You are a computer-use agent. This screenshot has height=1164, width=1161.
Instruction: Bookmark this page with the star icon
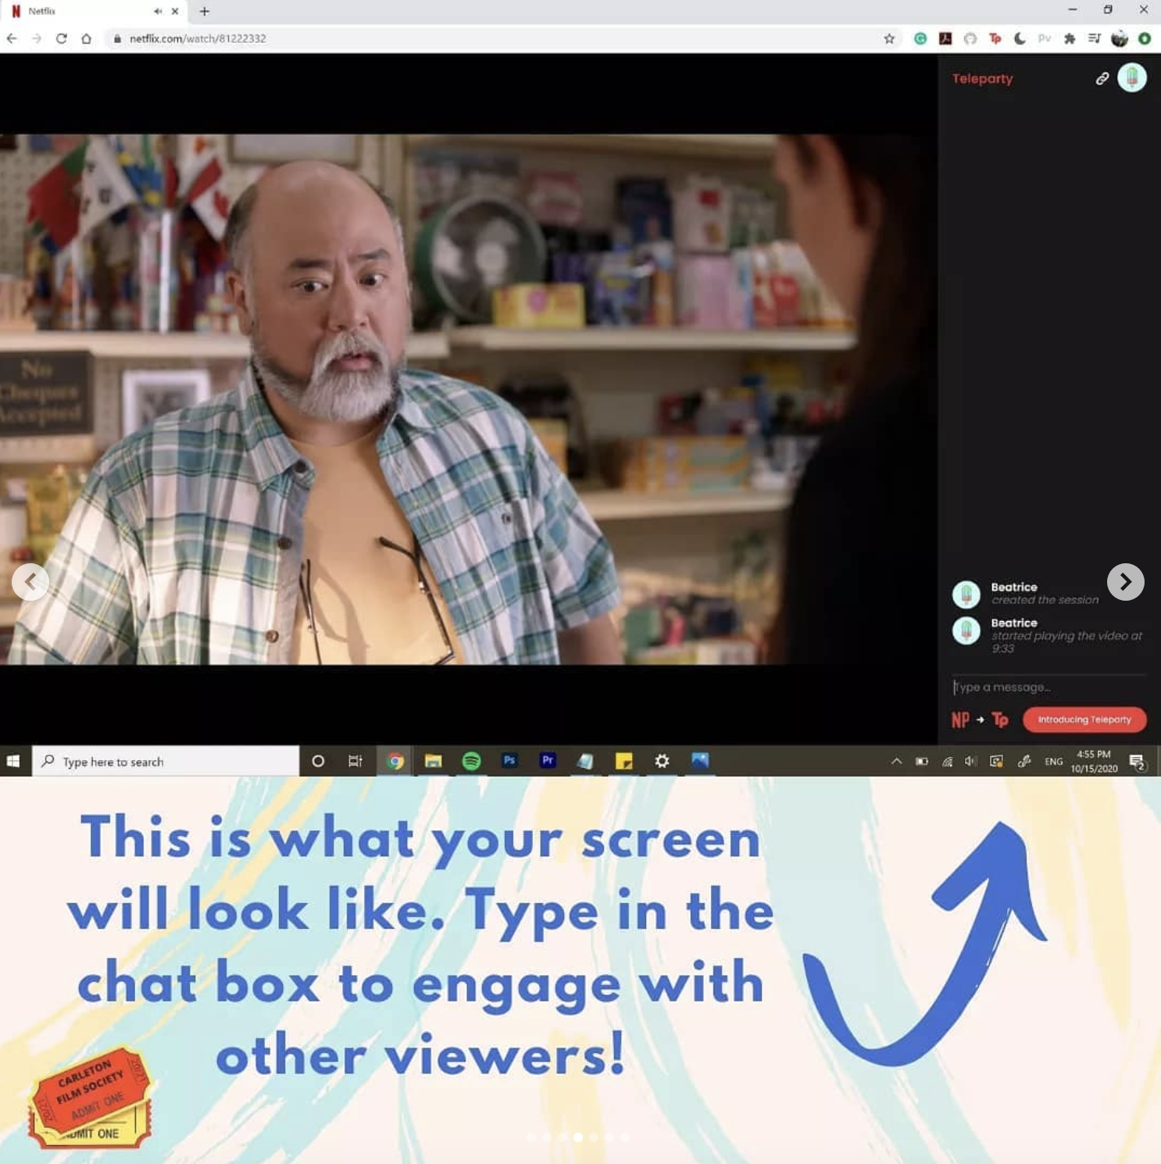click(x=889, y=38)
